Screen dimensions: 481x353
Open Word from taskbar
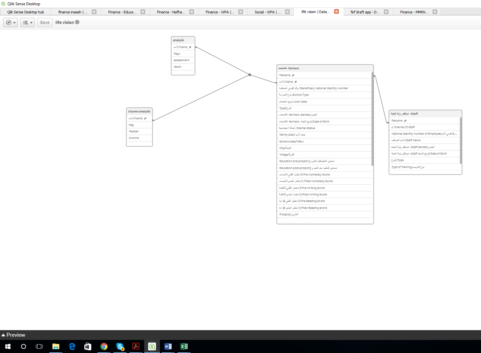point(168,346)
